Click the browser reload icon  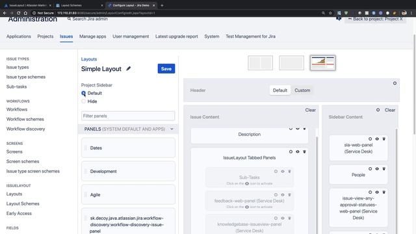pos(18,13)
